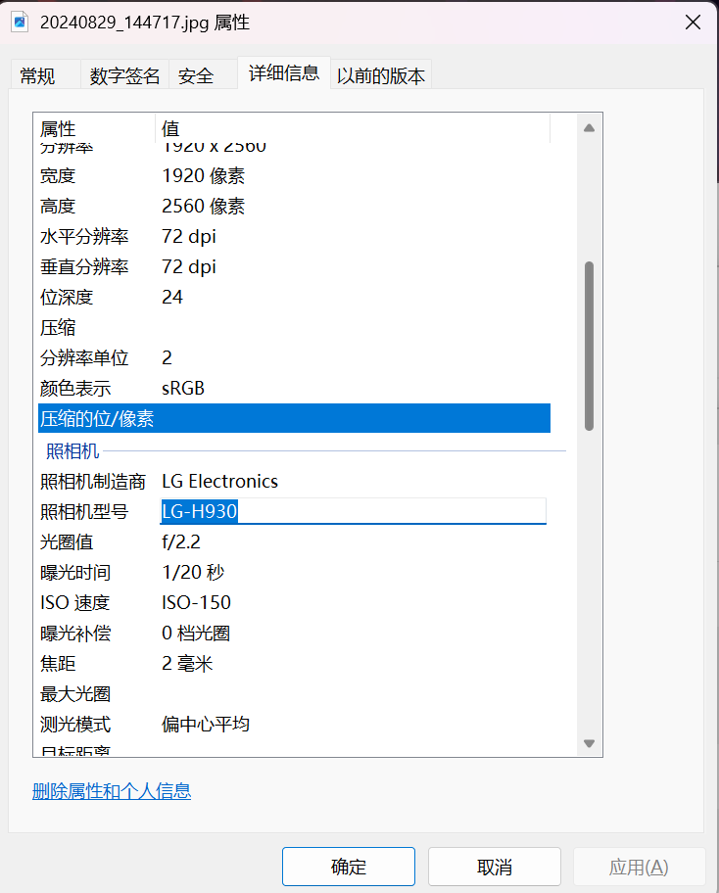Screen dimensions: 719x893
Task: Select the ISO 速度 ISO-150 value
Action: tap(196, 602)
